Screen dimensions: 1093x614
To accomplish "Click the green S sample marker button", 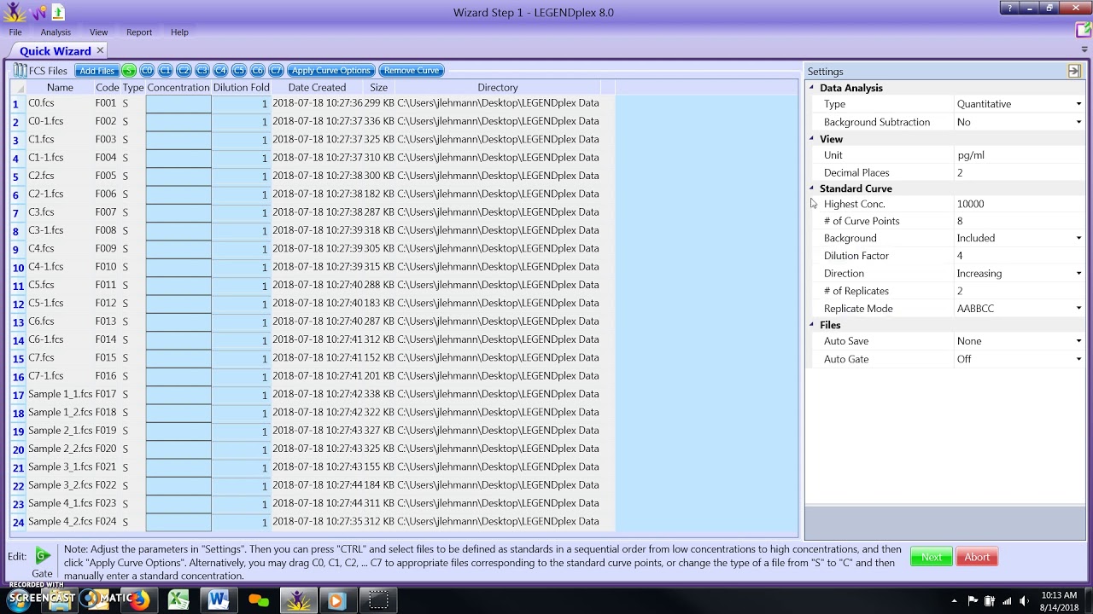I will coord(129,71).
